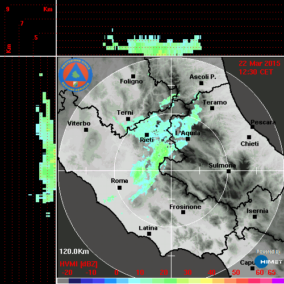Select the Sulmona city marker square
284x284 pixels.
click(229, 172)
